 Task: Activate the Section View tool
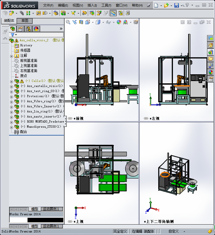pyautogui.click(x=81, y=22)
